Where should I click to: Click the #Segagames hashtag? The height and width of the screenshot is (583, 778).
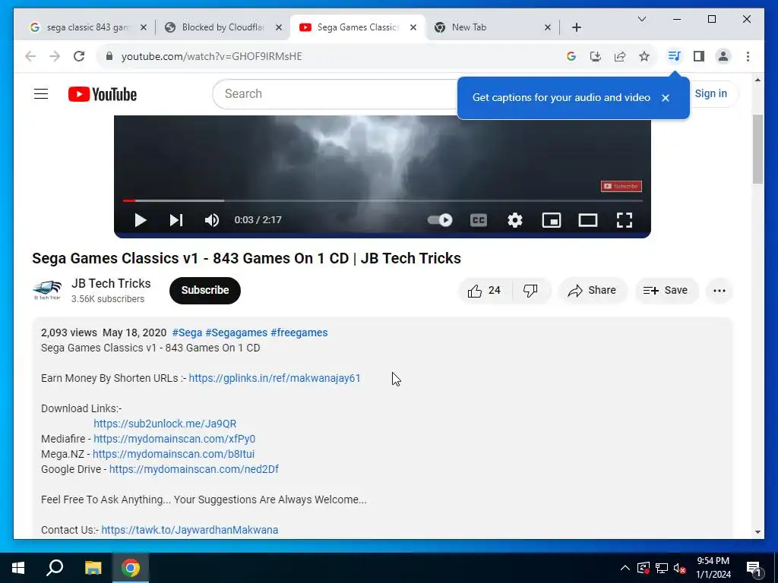236,332
